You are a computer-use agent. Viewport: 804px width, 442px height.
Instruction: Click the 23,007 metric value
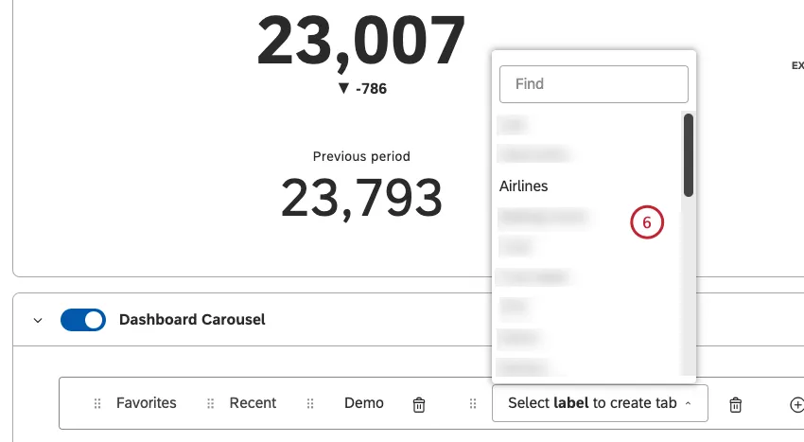(361, 41)
